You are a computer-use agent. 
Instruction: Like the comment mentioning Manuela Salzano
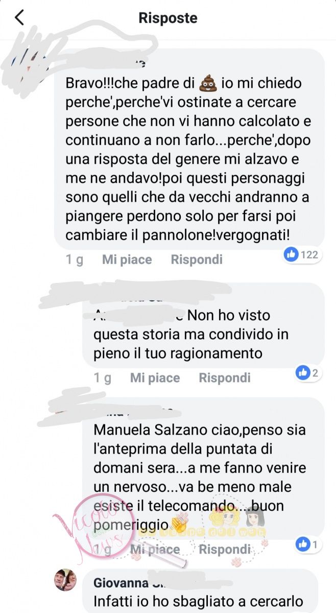pos(155,550)
